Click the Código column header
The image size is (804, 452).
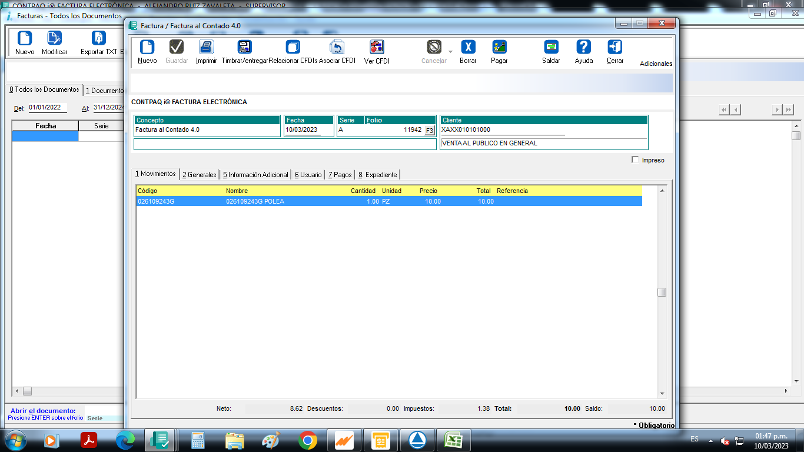click(147, 191)
